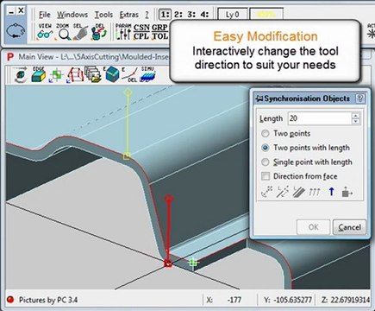Click the thick parallel lines direction icon

point(298,192)
